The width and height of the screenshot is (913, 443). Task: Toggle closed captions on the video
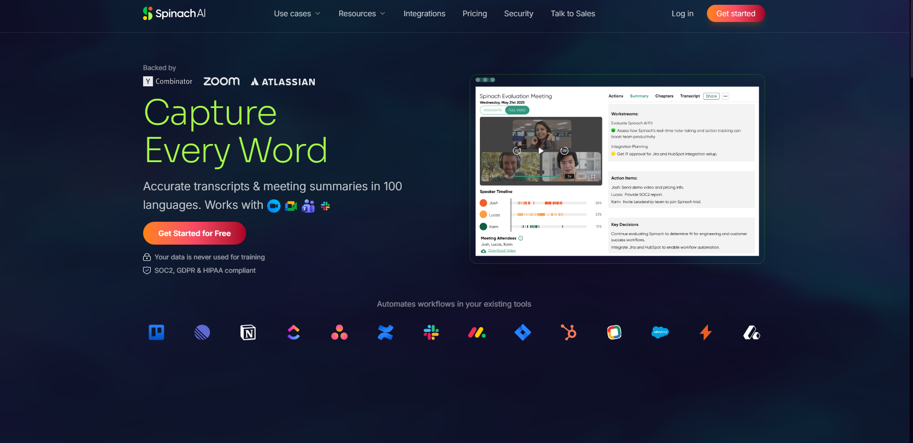tap(581, 176)
